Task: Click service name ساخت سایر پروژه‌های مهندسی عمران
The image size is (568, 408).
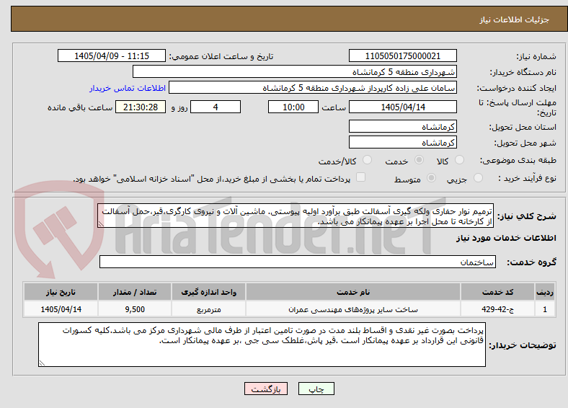Action: [x=352, y=309]
